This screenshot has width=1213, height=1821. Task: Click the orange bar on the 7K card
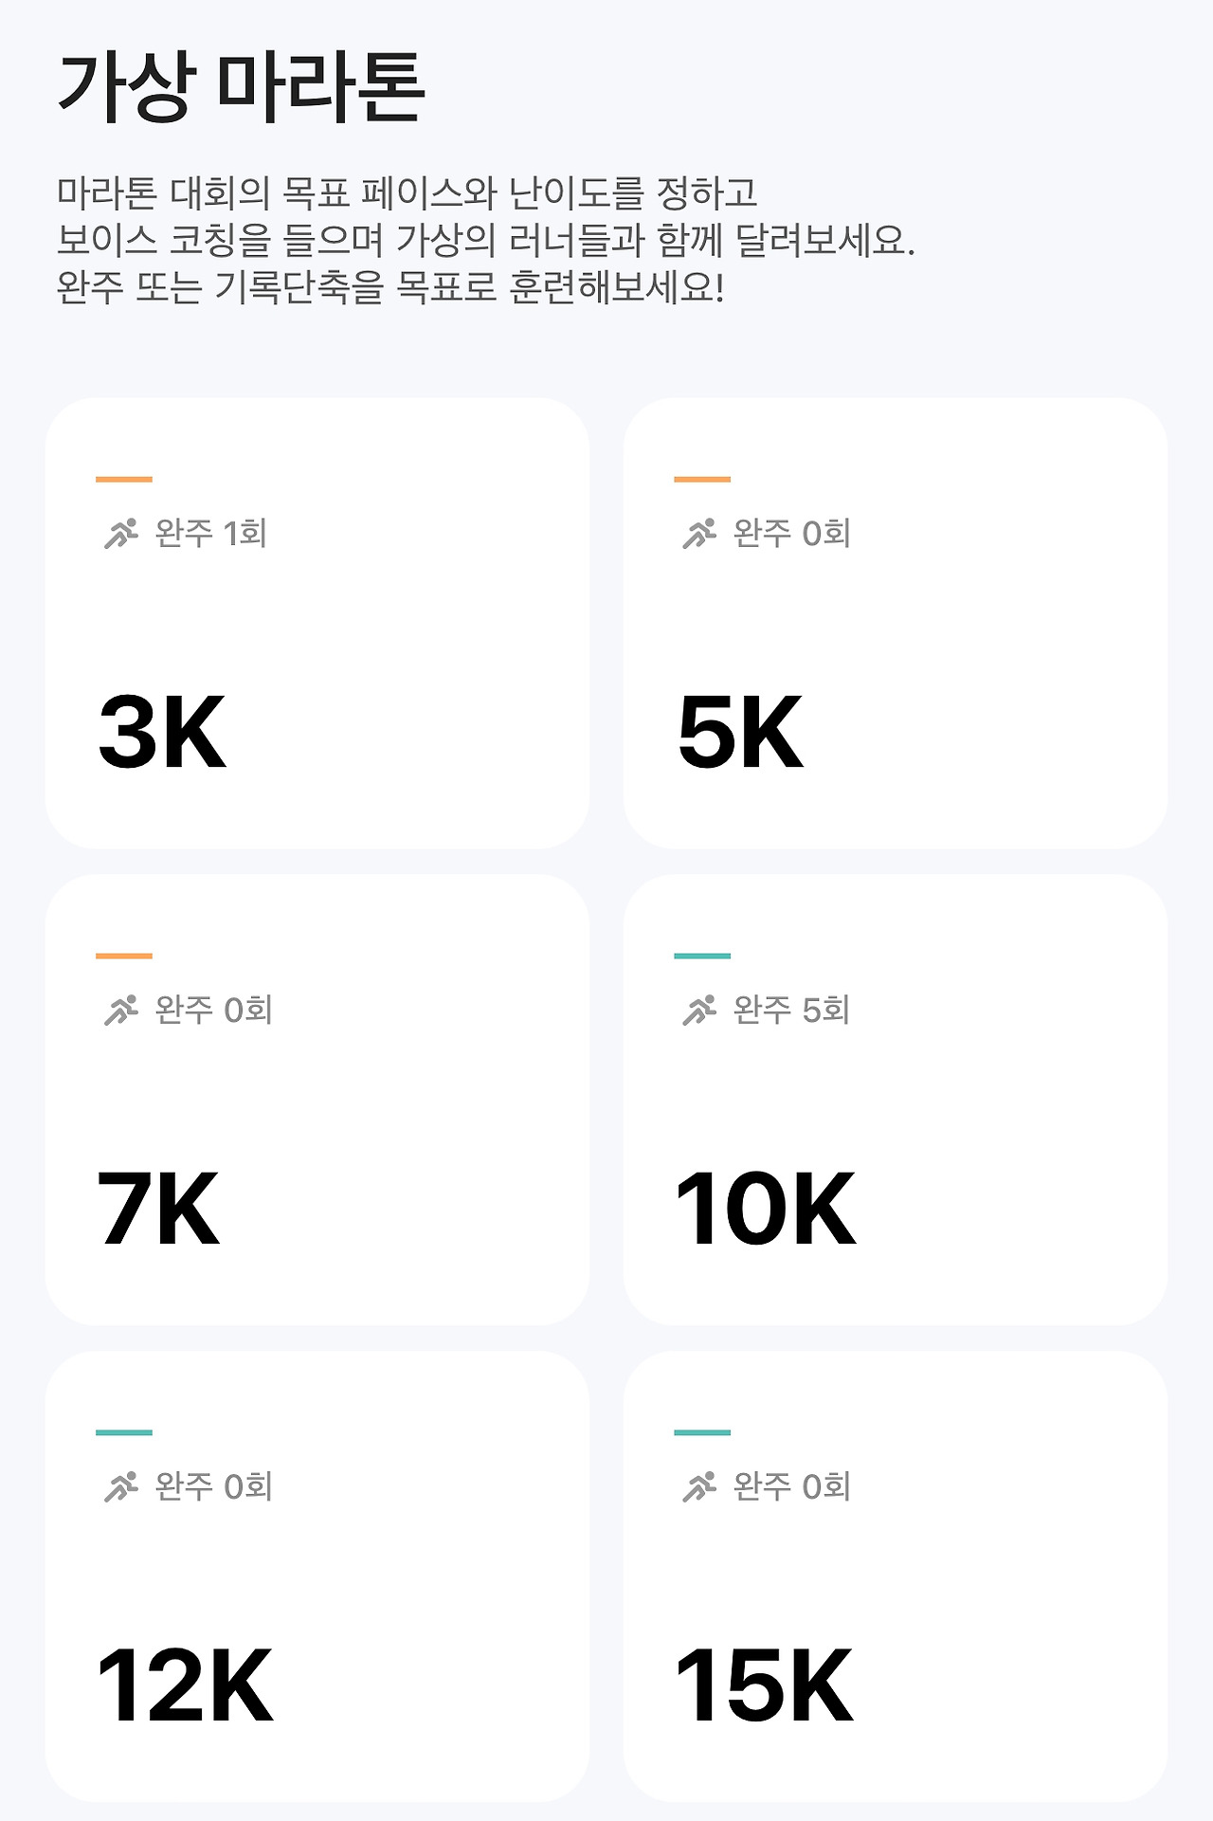[x=124, y=956]
